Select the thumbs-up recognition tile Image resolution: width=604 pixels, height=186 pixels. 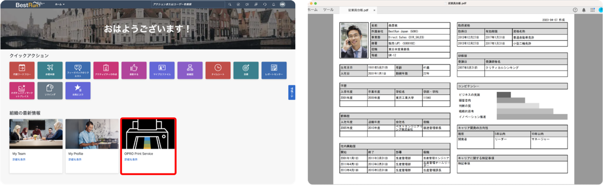134,70
